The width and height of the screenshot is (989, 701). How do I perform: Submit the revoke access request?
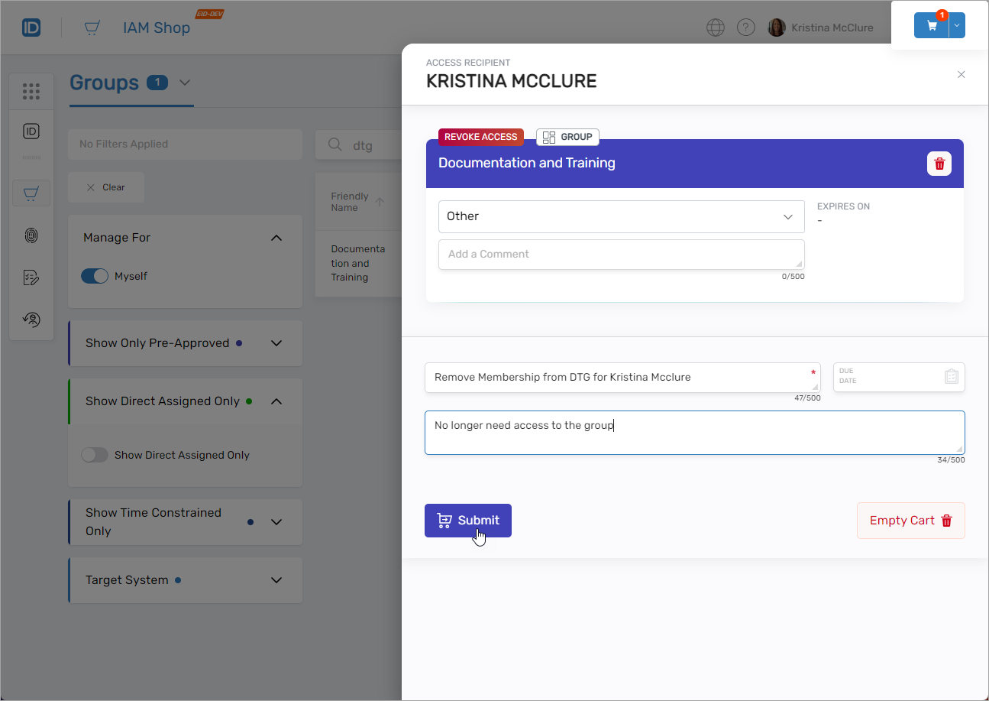coord(467,521)
